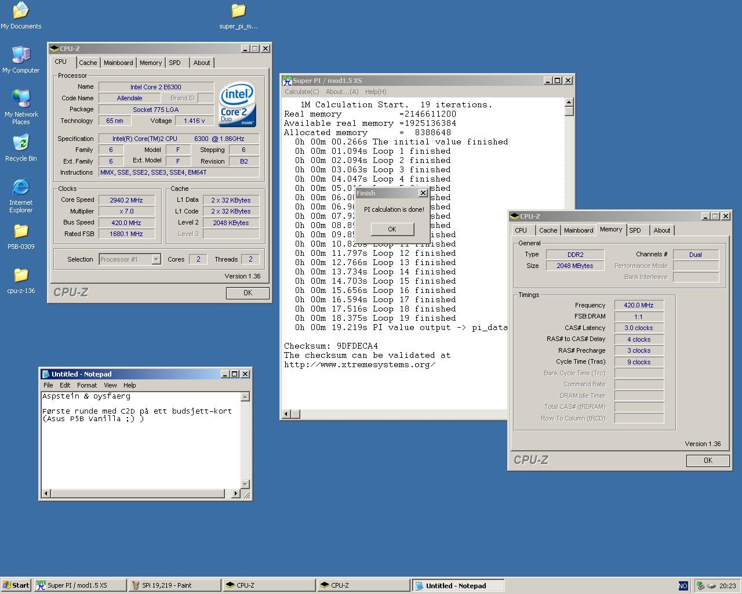The height and width of the screenshot is (594, 742).
Task: Click Super PI vertical scrollbar up arrow
Action: [569, 103]
